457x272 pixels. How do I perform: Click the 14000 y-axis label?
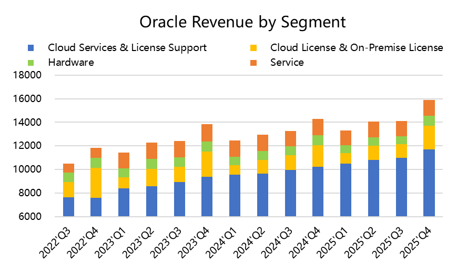(27, 123)
